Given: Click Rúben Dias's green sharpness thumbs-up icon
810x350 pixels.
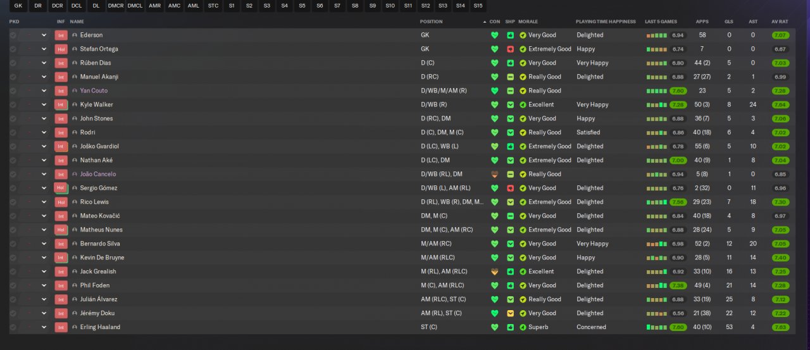Looking at the screenshot, I should (x=510, y=63).
